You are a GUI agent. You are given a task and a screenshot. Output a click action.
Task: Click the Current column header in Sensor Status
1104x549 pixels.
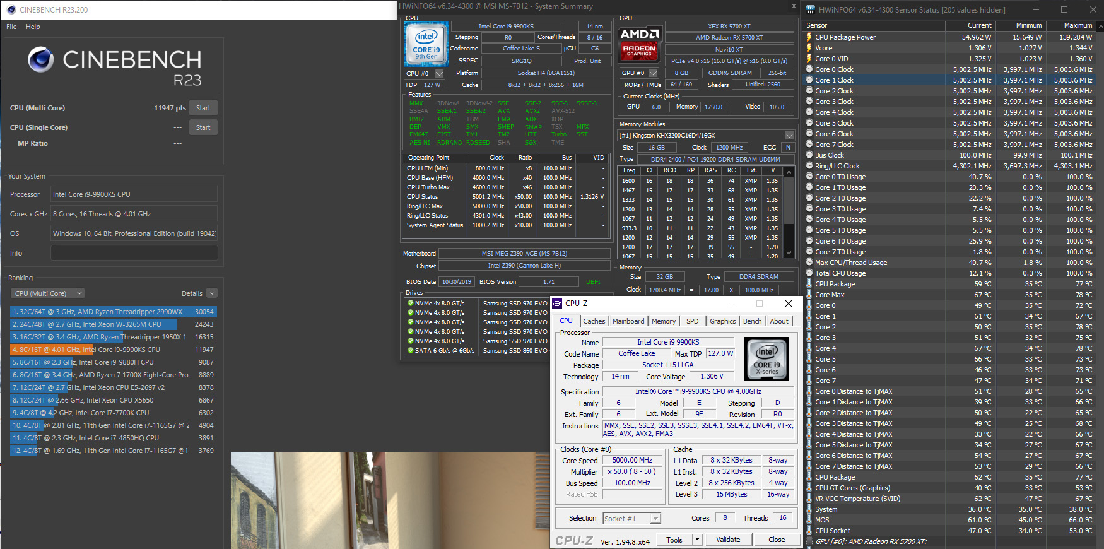(x=970, y=25)
